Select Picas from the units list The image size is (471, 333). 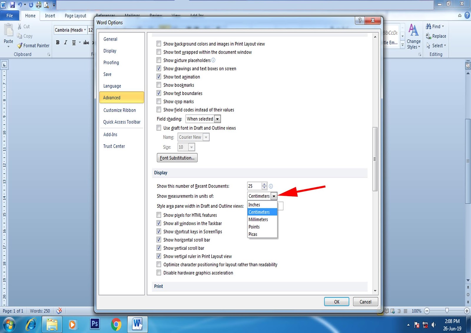(x=262, y=234)
